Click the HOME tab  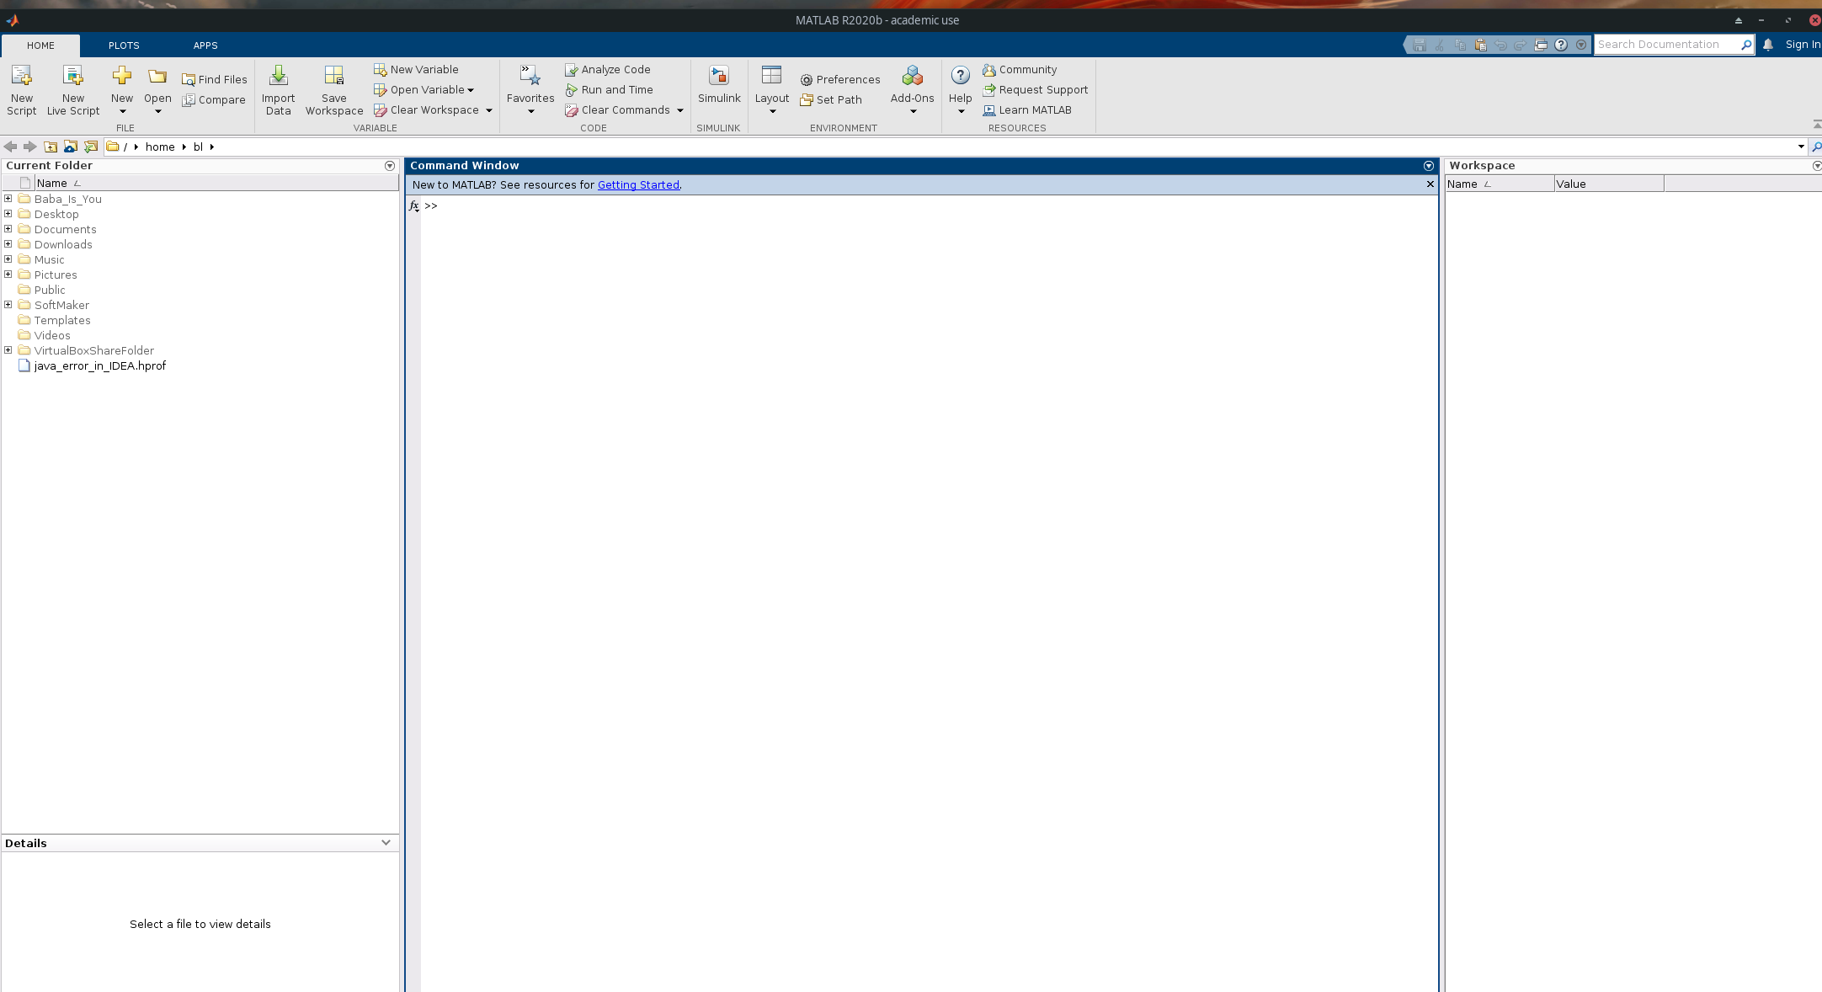coord(40,45)
